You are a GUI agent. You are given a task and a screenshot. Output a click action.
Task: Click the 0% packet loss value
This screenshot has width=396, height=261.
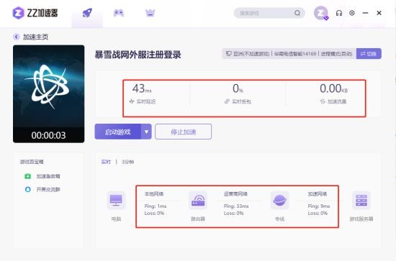coord(238,88)
